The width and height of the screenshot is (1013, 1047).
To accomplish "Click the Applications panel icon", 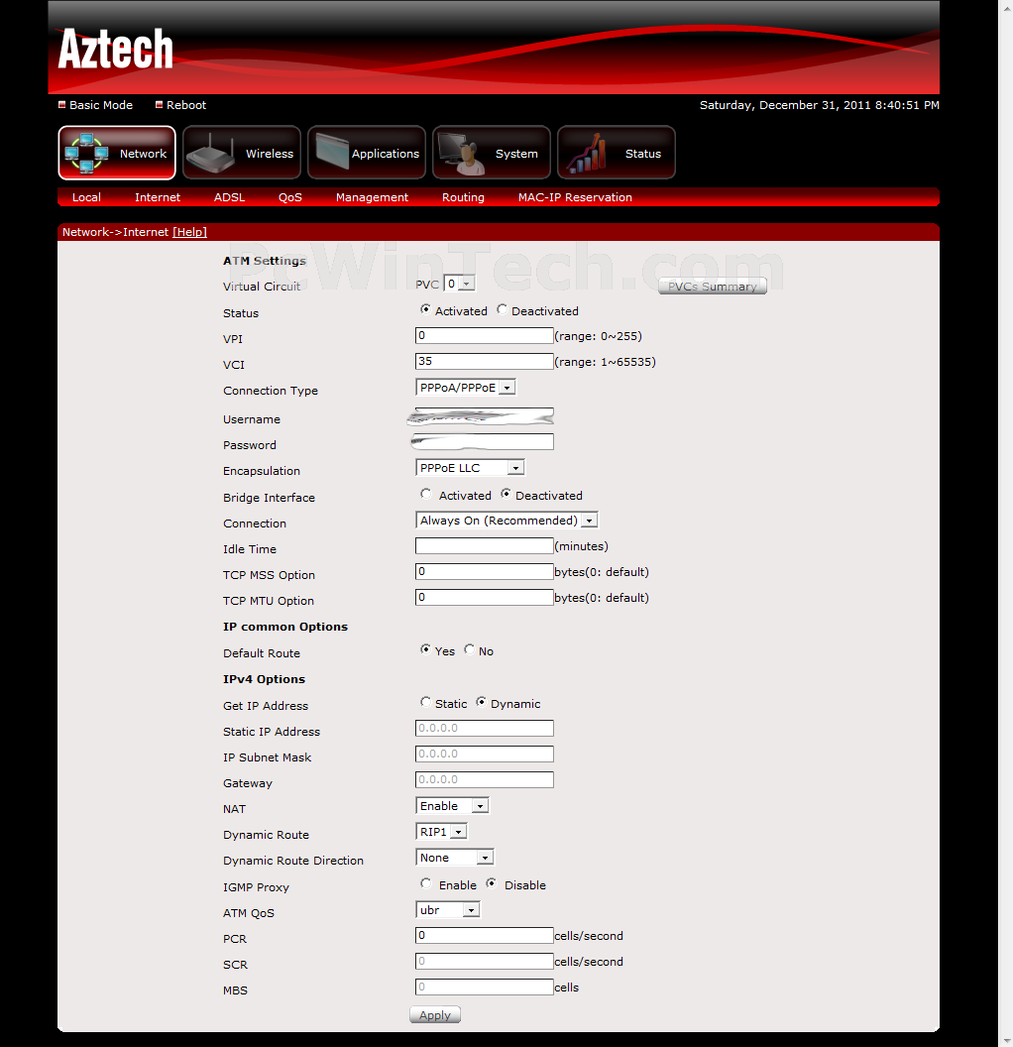I will pos(332,152).
